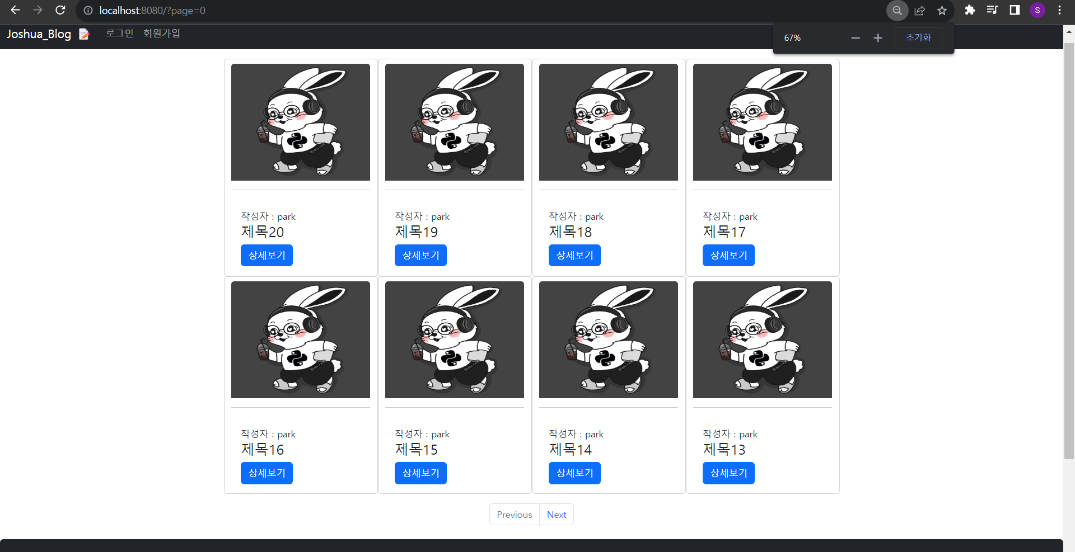Click the title text 제목15
This screenshot has height=552, width=1075.
417,449
